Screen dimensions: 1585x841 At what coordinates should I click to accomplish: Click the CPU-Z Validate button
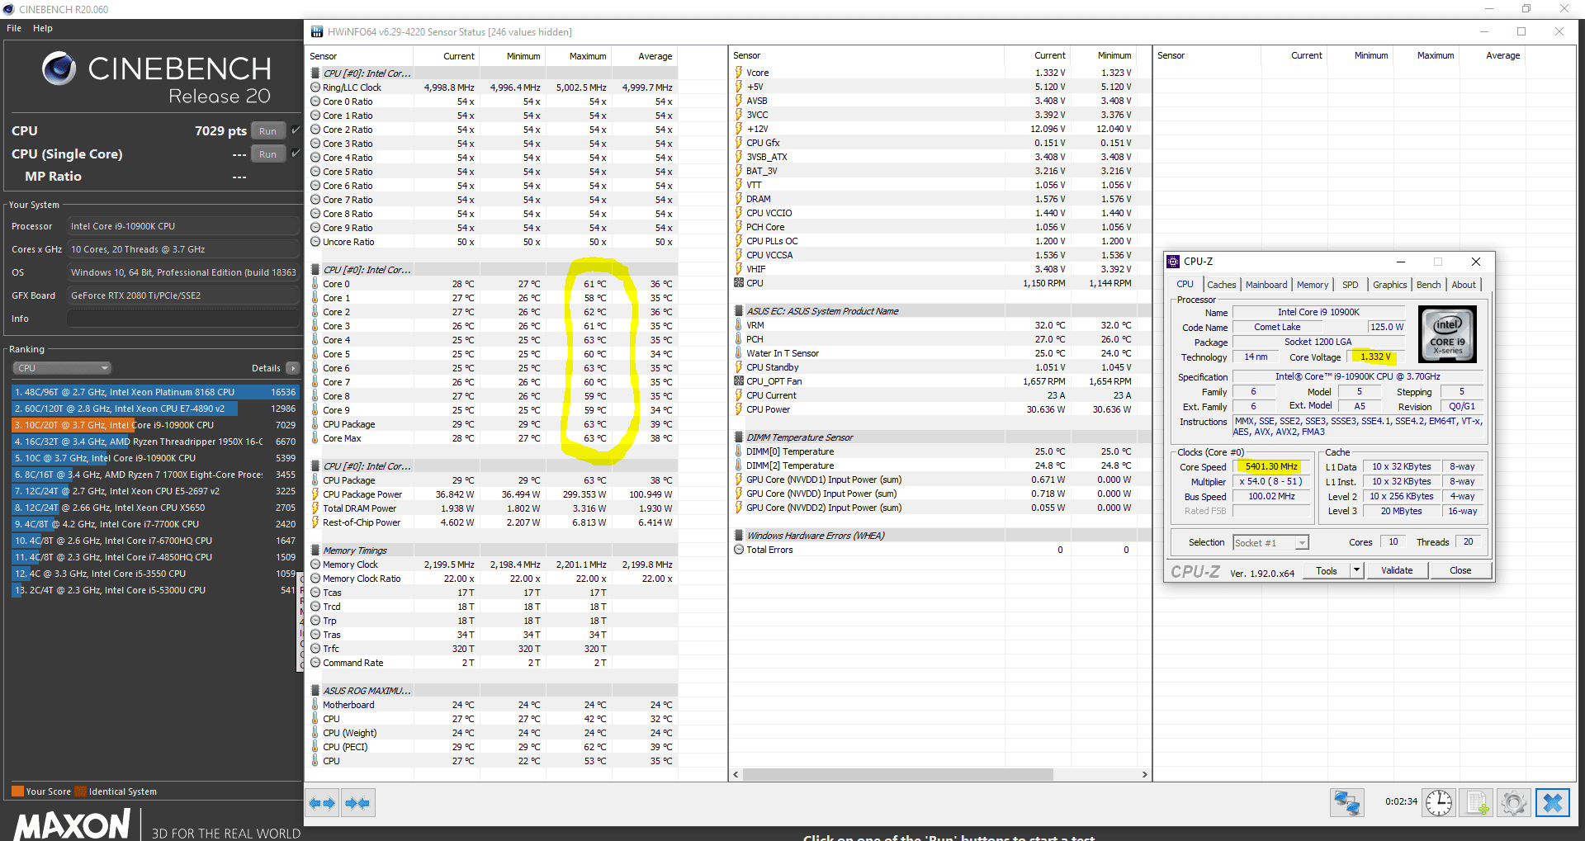coord(1397,570)
